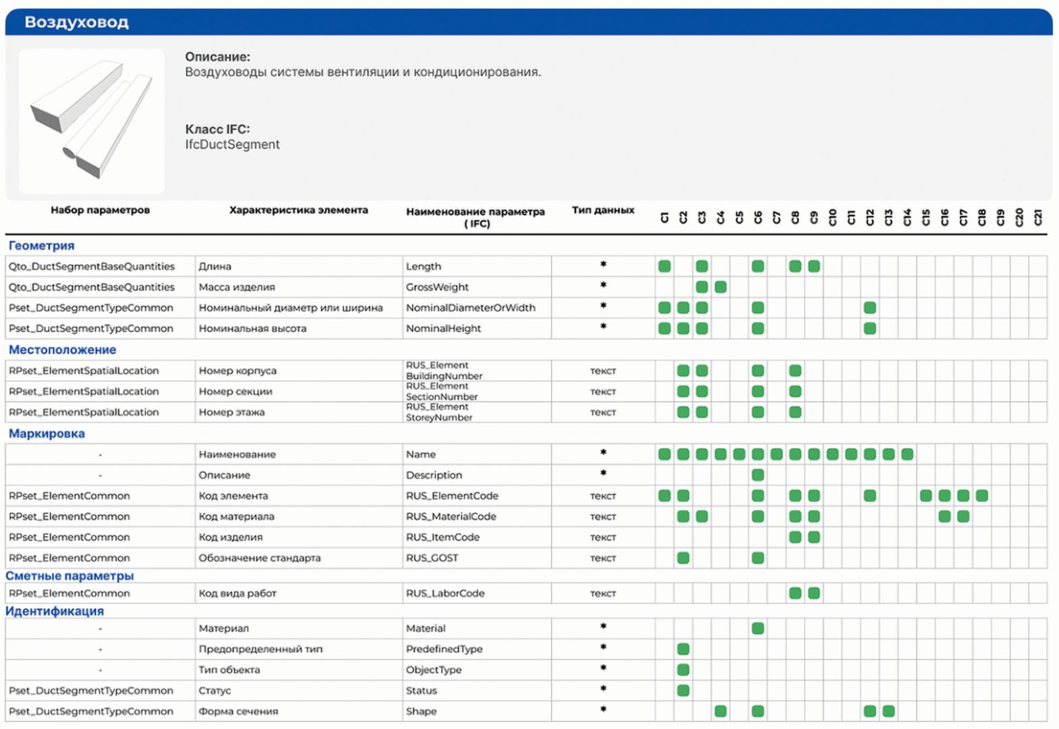Click green marker for PredefinedType under C2
The height and width of the screenshot is (729, 1059).
click(x=683, y=649)
